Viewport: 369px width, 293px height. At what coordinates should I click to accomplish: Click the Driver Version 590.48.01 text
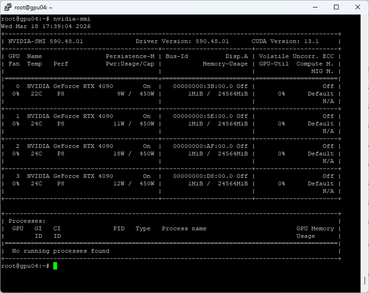pyautogui.click(x=182, y=41)
